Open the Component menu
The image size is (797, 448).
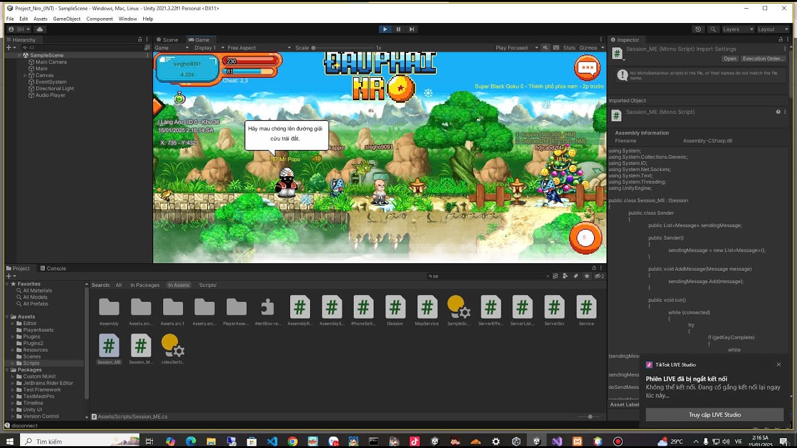click(x=100, y=19)
